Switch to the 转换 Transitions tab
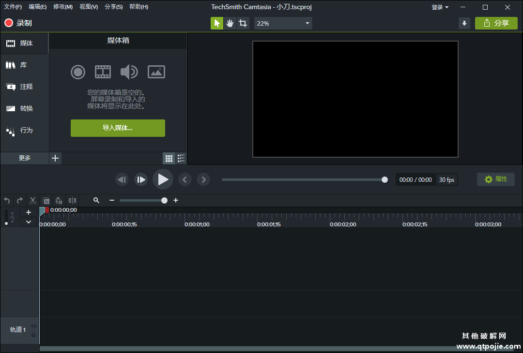Image resolution: width=523 pixels, height=353 pixels. click(24, 109)
